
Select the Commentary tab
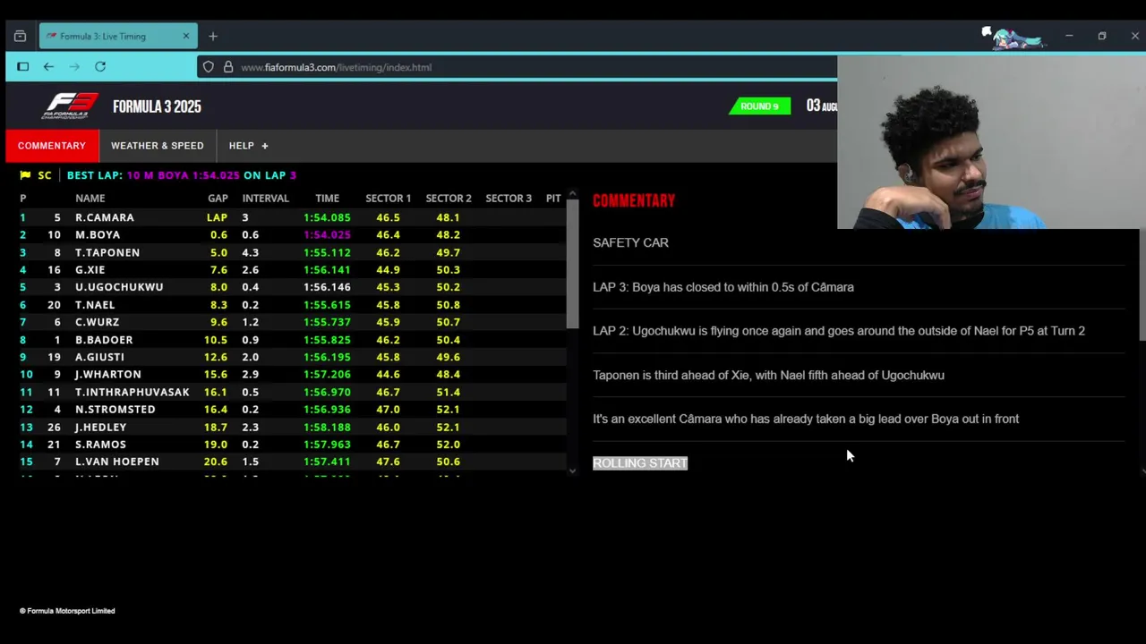coord(52,146)
